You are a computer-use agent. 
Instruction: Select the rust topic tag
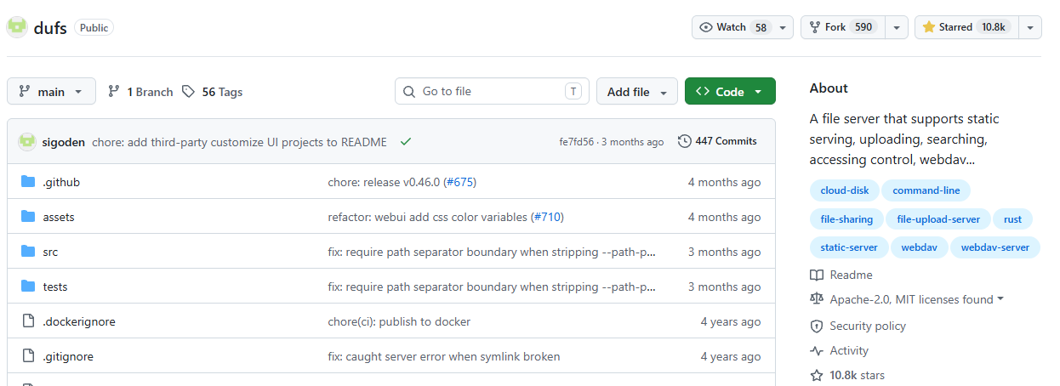coord(1012,219)
